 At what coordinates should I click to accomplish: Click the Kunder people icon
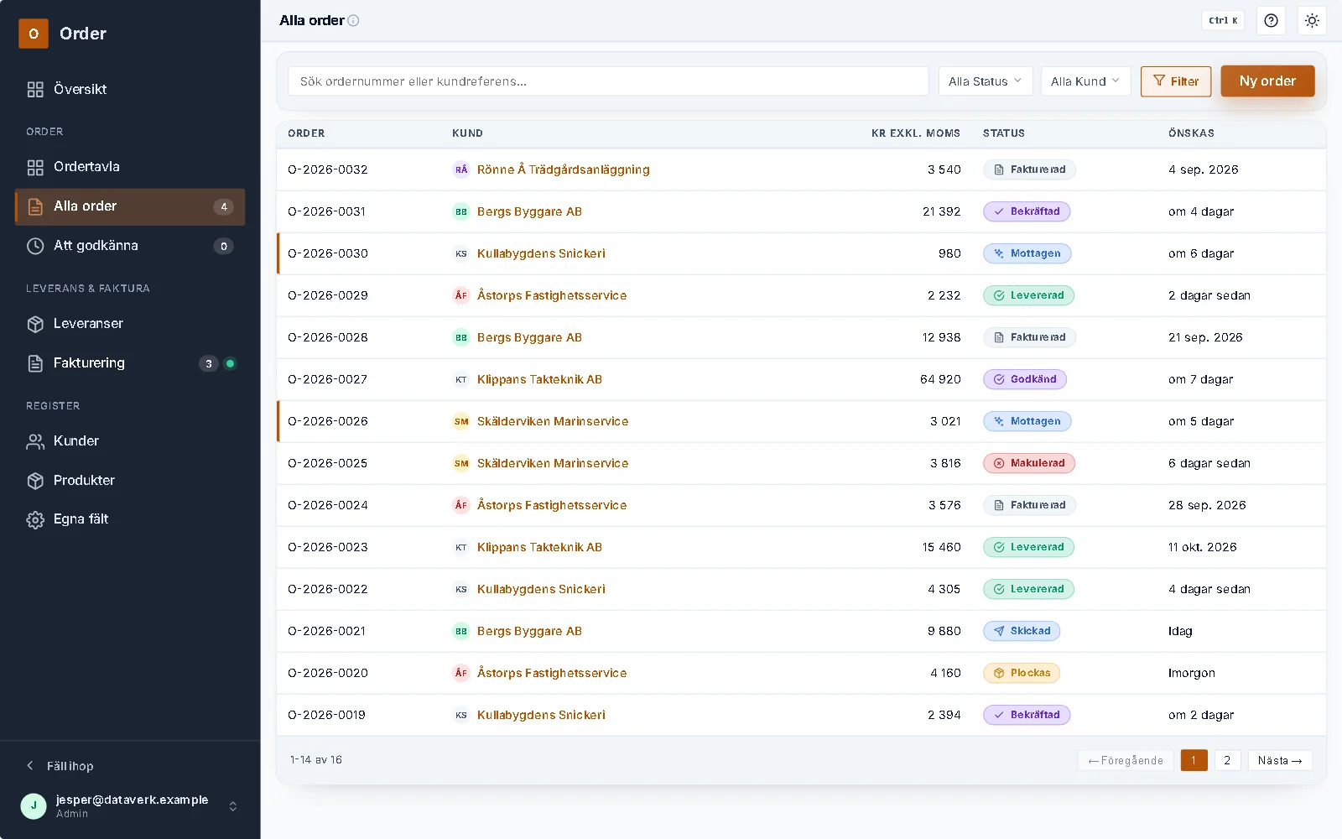click(x=35, y=441)
